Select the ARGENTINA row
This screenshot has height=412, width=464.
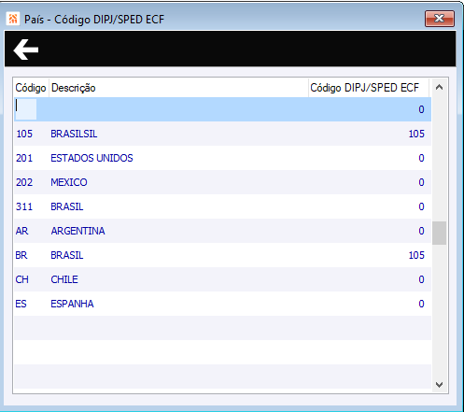[222, 231]
